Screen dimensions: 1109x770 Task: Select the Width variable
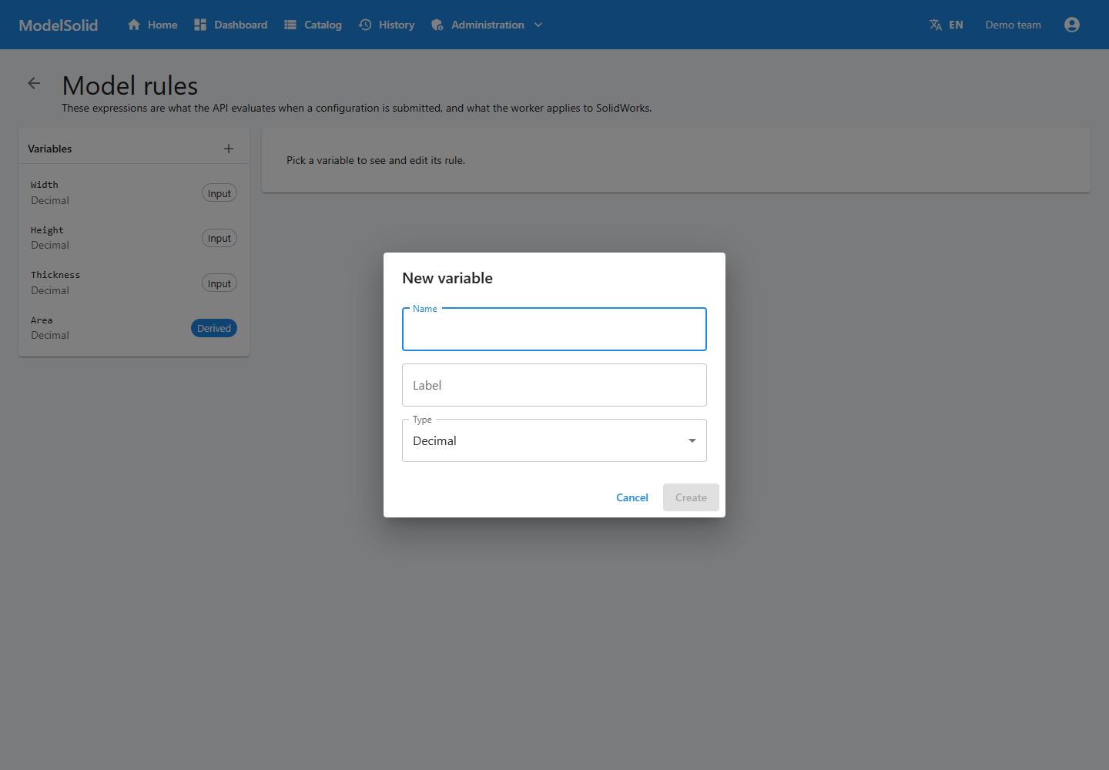[134, 192]
